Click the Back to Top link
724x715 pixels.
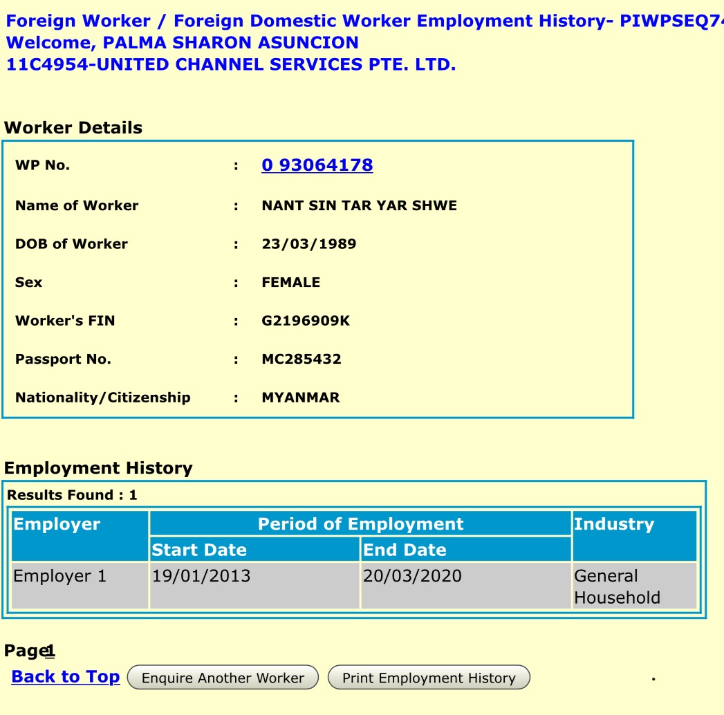pyautogui.click(x=66, y=677)
